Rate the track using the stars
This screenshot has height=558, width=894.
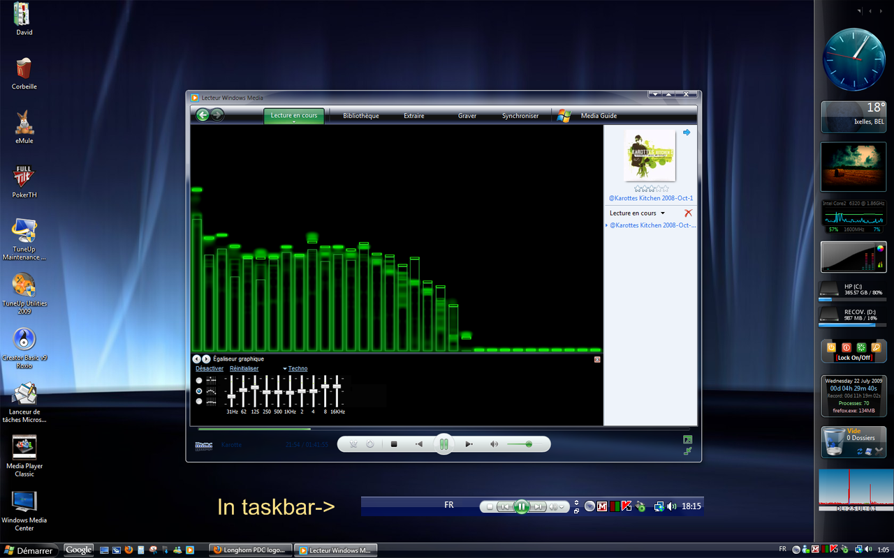(651, 188)
